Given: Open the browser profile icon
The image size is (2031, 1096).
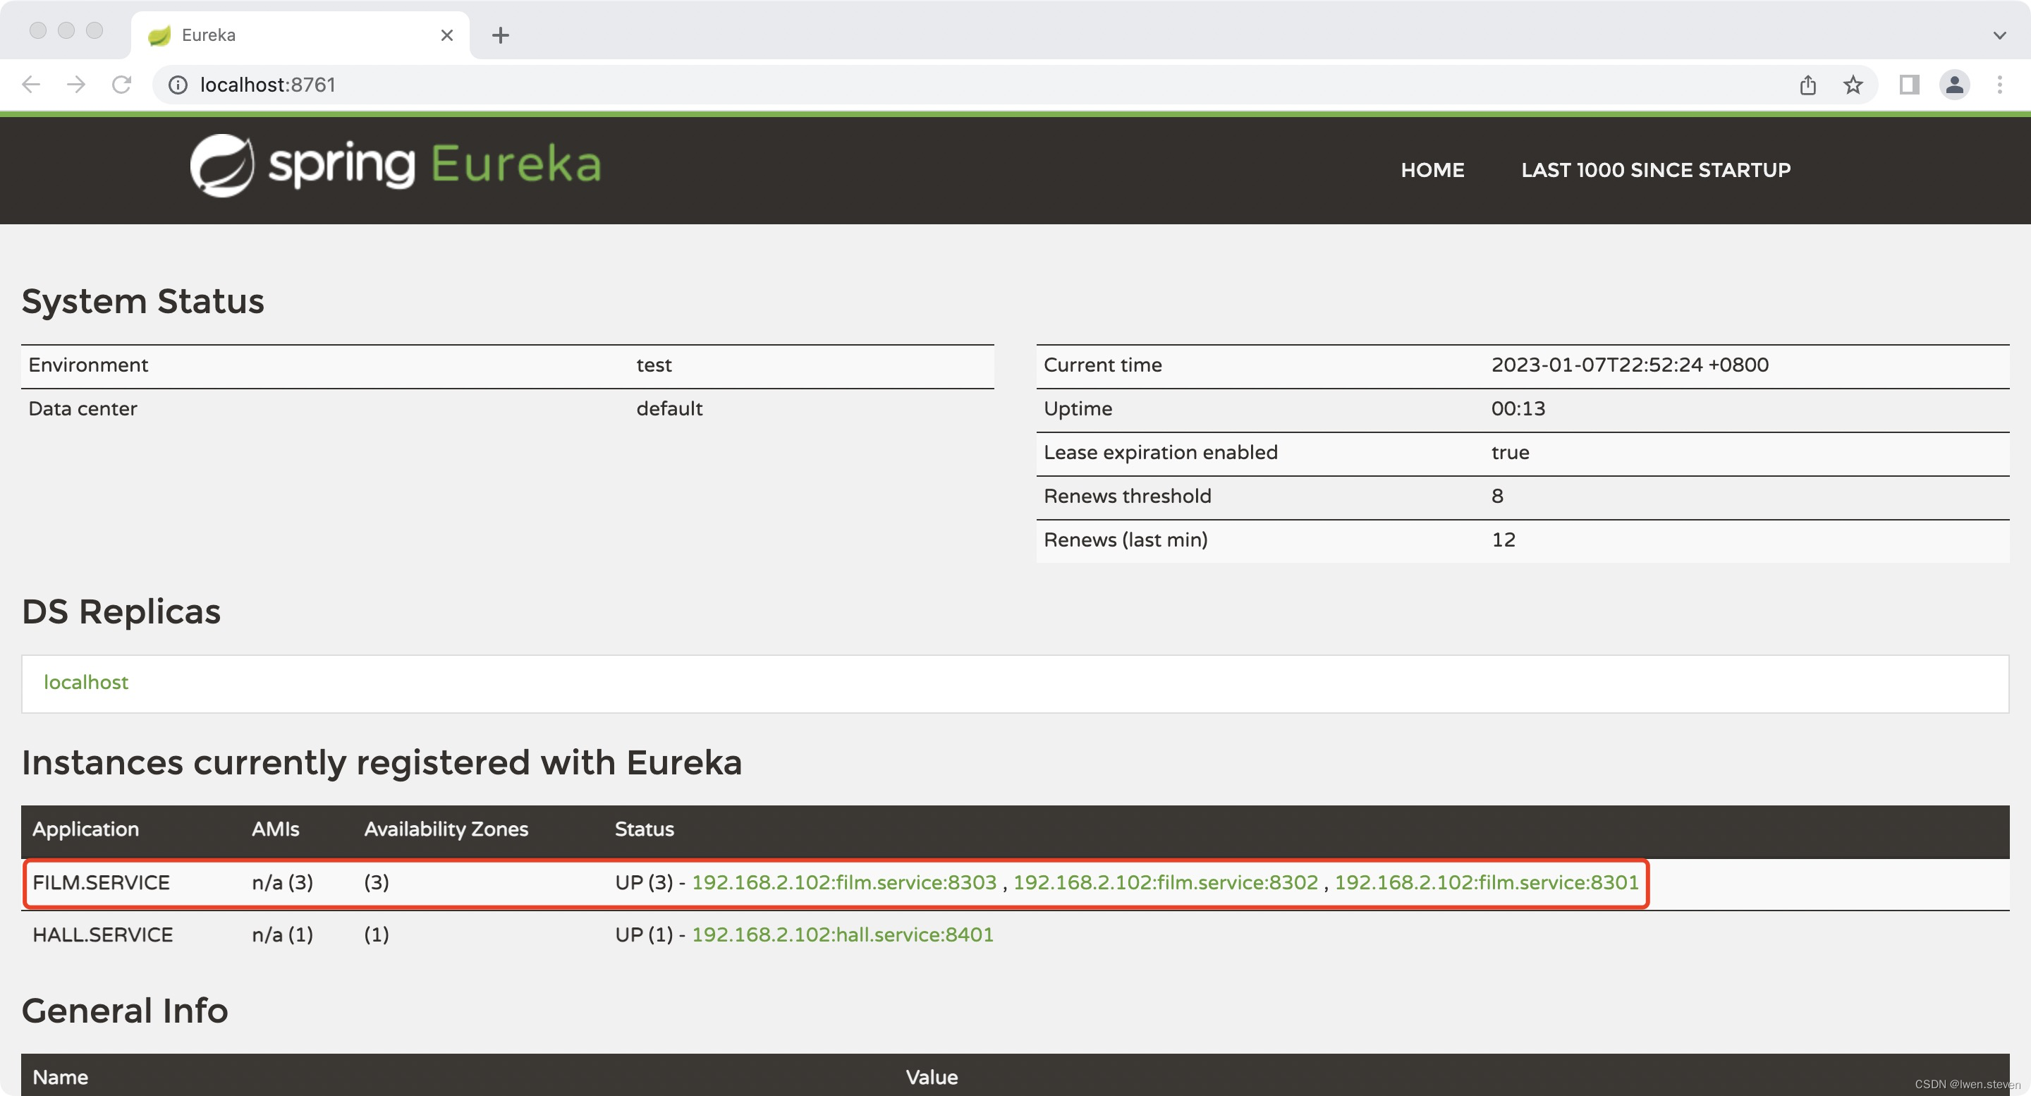Looking at the screenshot, I should tap(1955, 85).
